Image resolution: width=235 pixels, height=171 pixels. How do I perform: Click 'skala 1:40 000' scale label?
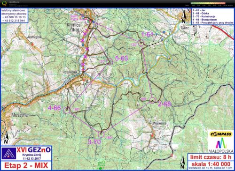(211, 164)
